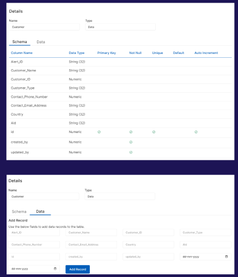Click the Unique checkmark for id row
The width and height of the screenshot is (238, 277).
point(154,132)
